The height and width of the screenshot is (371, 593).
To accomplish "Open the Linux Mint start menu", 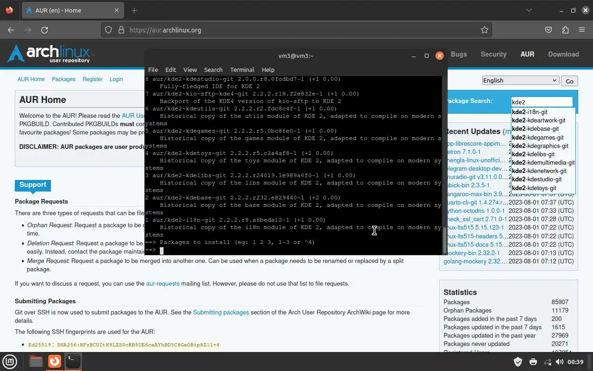I will pos(10,361).
